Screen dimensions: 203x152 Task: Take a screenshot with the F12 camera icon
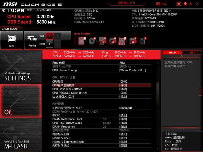(158, 4)
